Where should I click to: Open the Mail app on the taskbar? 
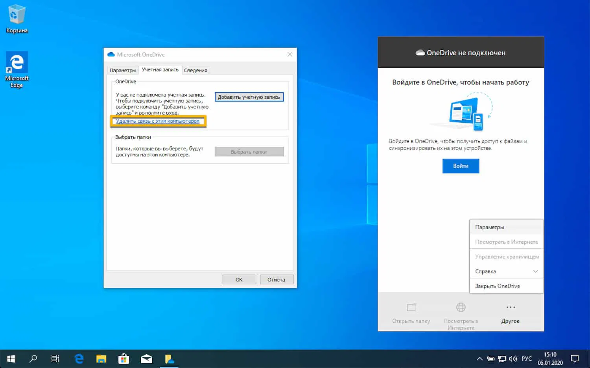click(147, 359)
